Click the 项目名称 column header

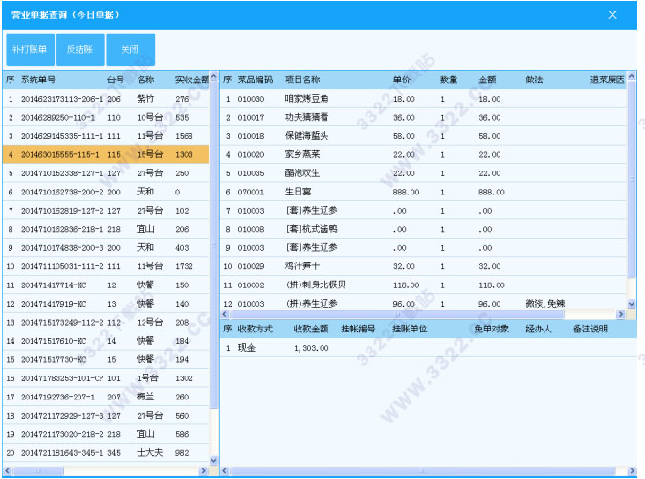click(302, 80)
